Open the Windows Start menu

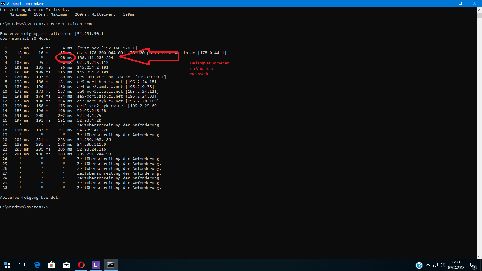coord(7,265)
